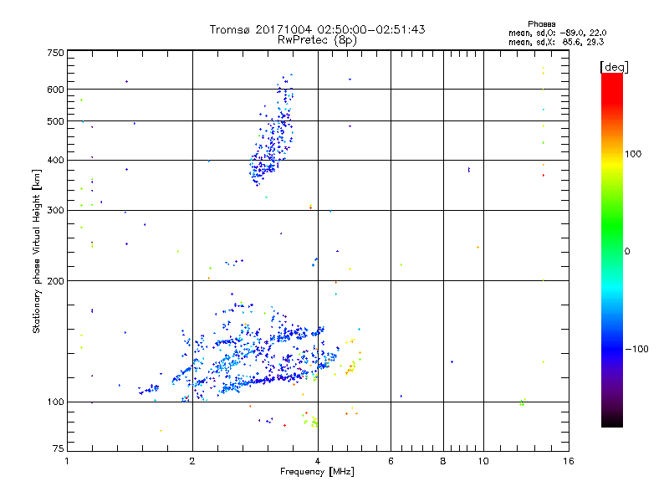The image size is (669, 502).
Task: Click the x-axis tick label '4'
Action: click(318, 461)
